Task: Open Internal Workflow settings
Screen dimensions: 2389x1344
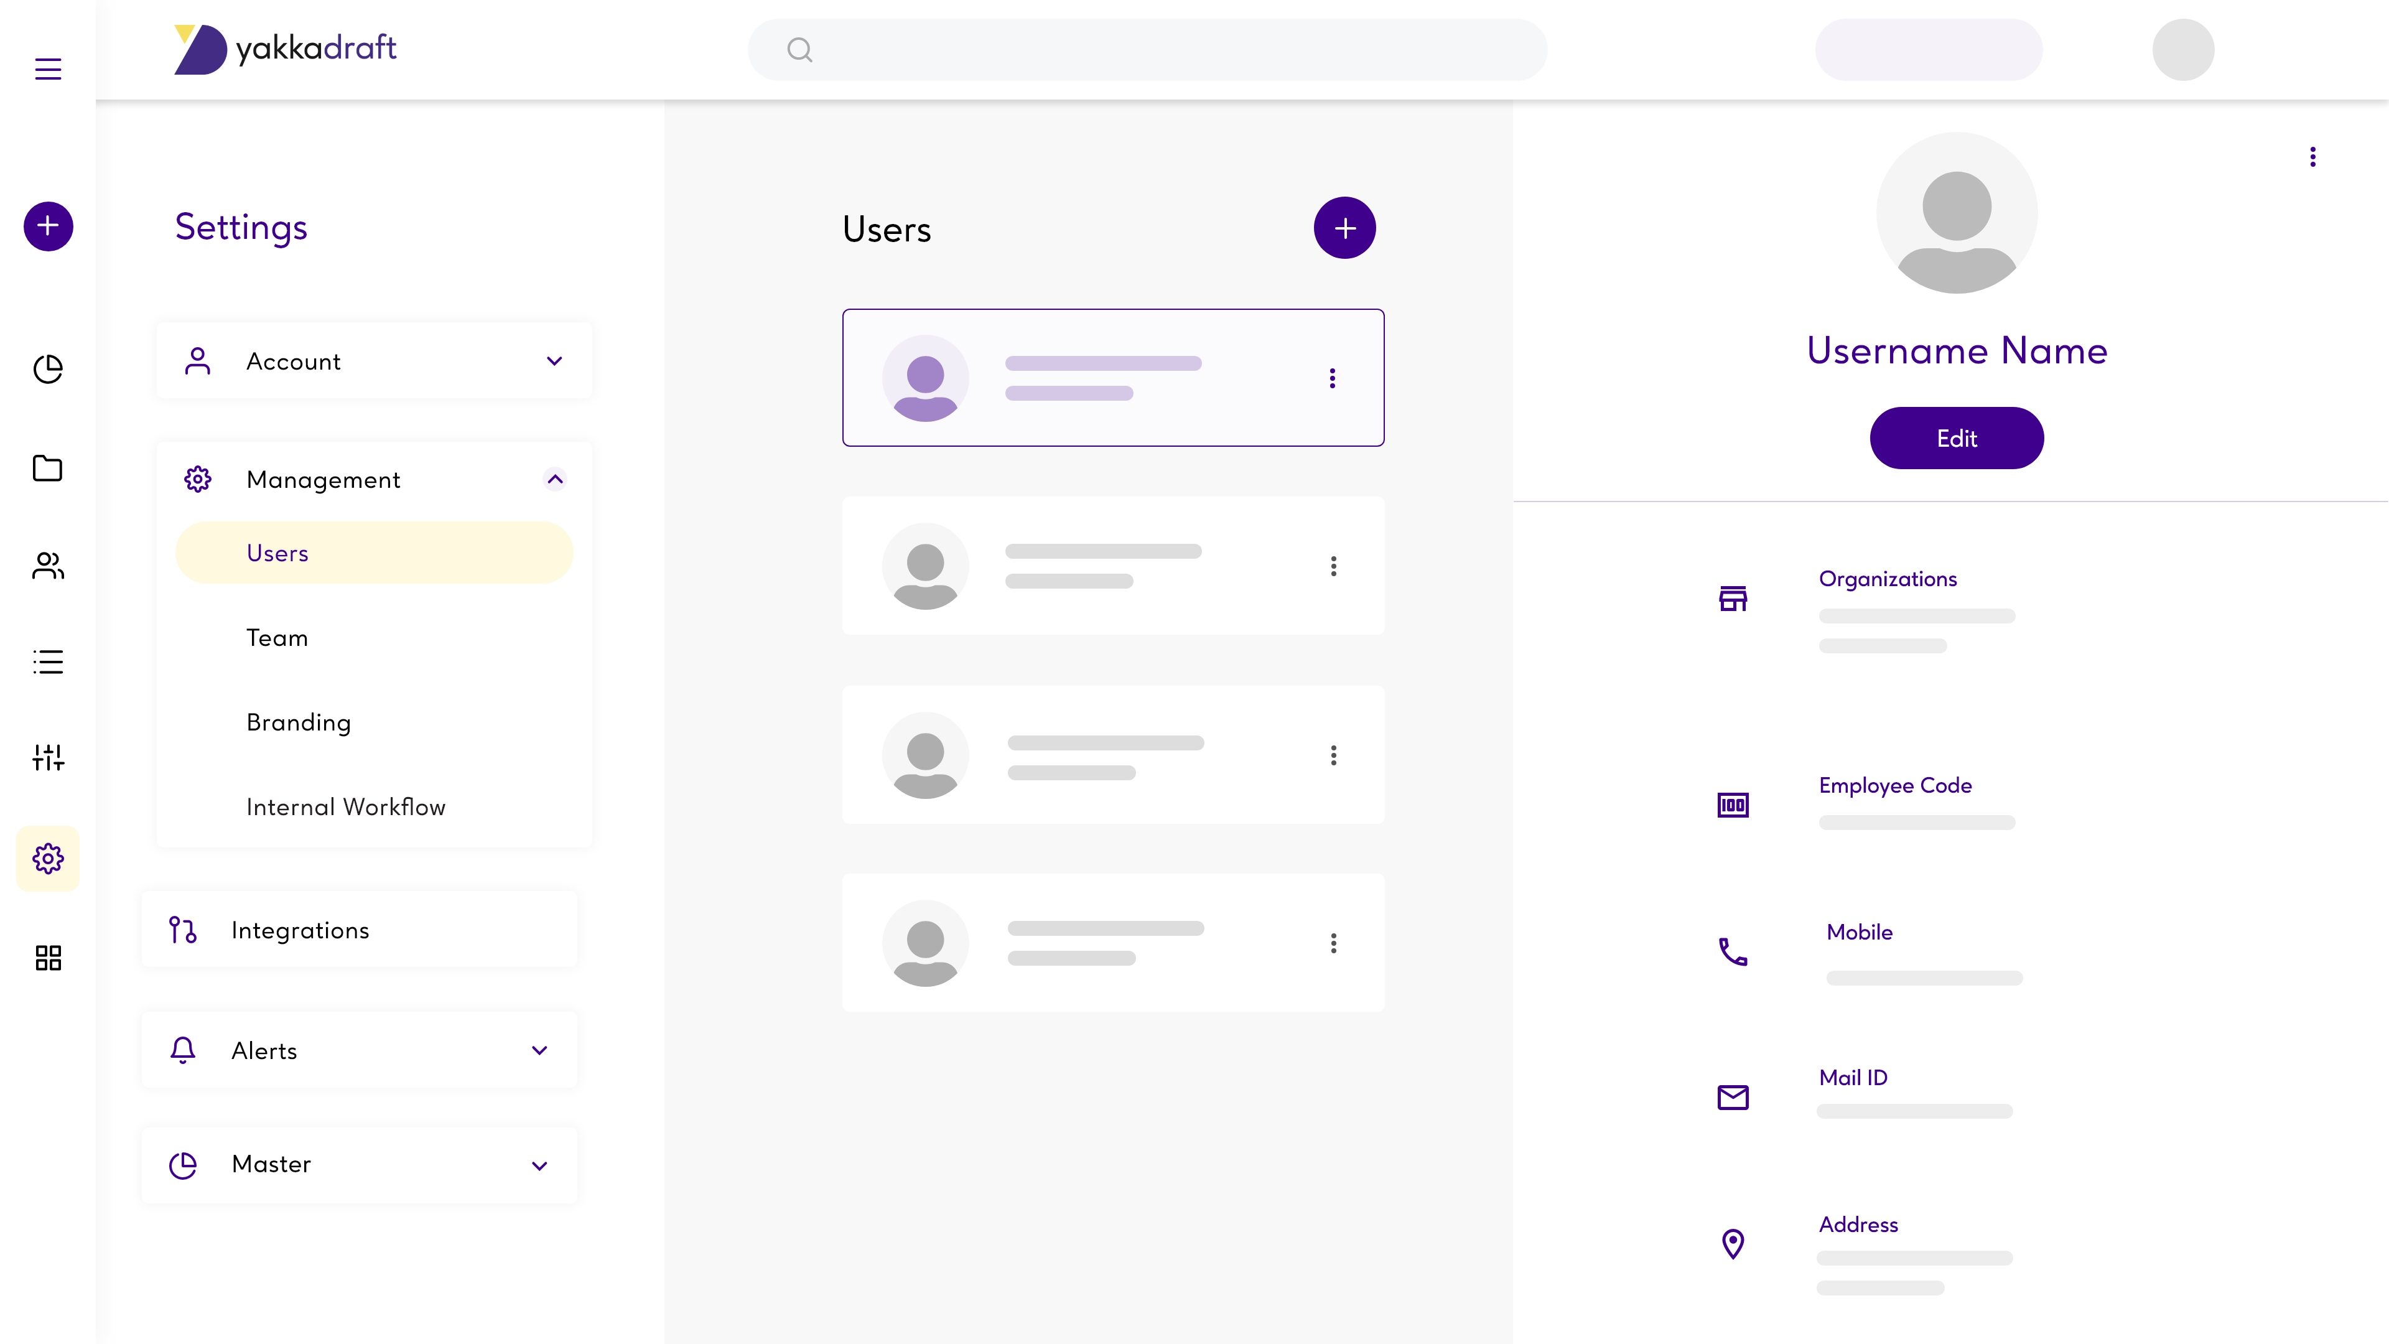Action: (346, 807)
